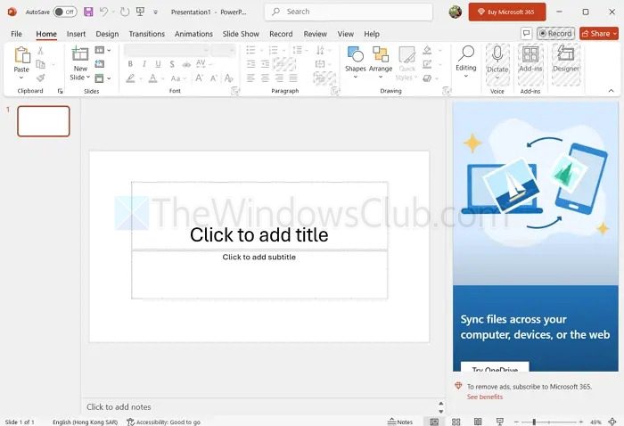Start presentation from beginning icon
The height and width of the screenshot is (426, 624).
pyautogui.click(x=140, y=12)
